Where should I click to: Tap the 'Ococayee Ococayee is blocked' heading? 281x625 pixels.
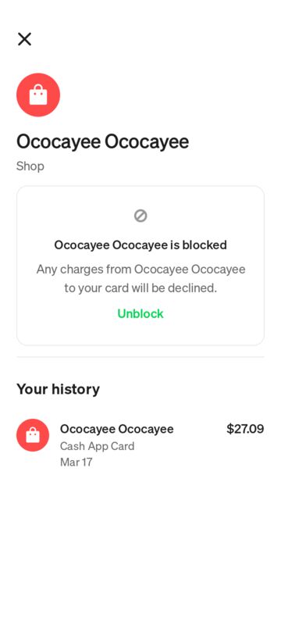(140, 245)
